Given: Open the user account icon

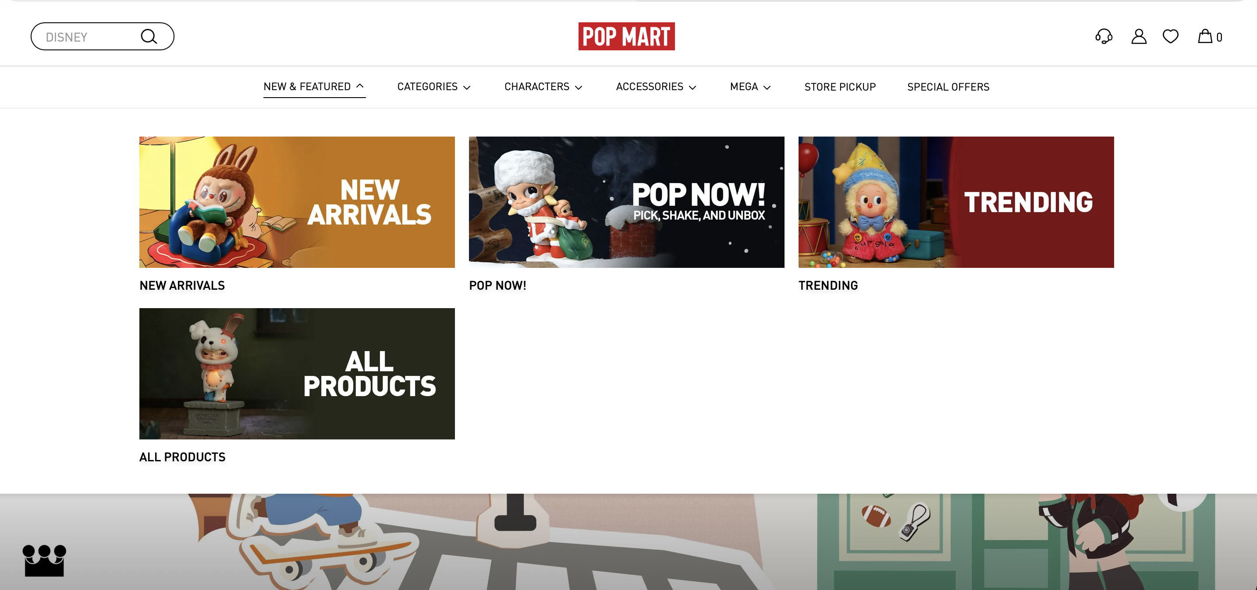Looking at the screenshot, I should [1139, 36].
